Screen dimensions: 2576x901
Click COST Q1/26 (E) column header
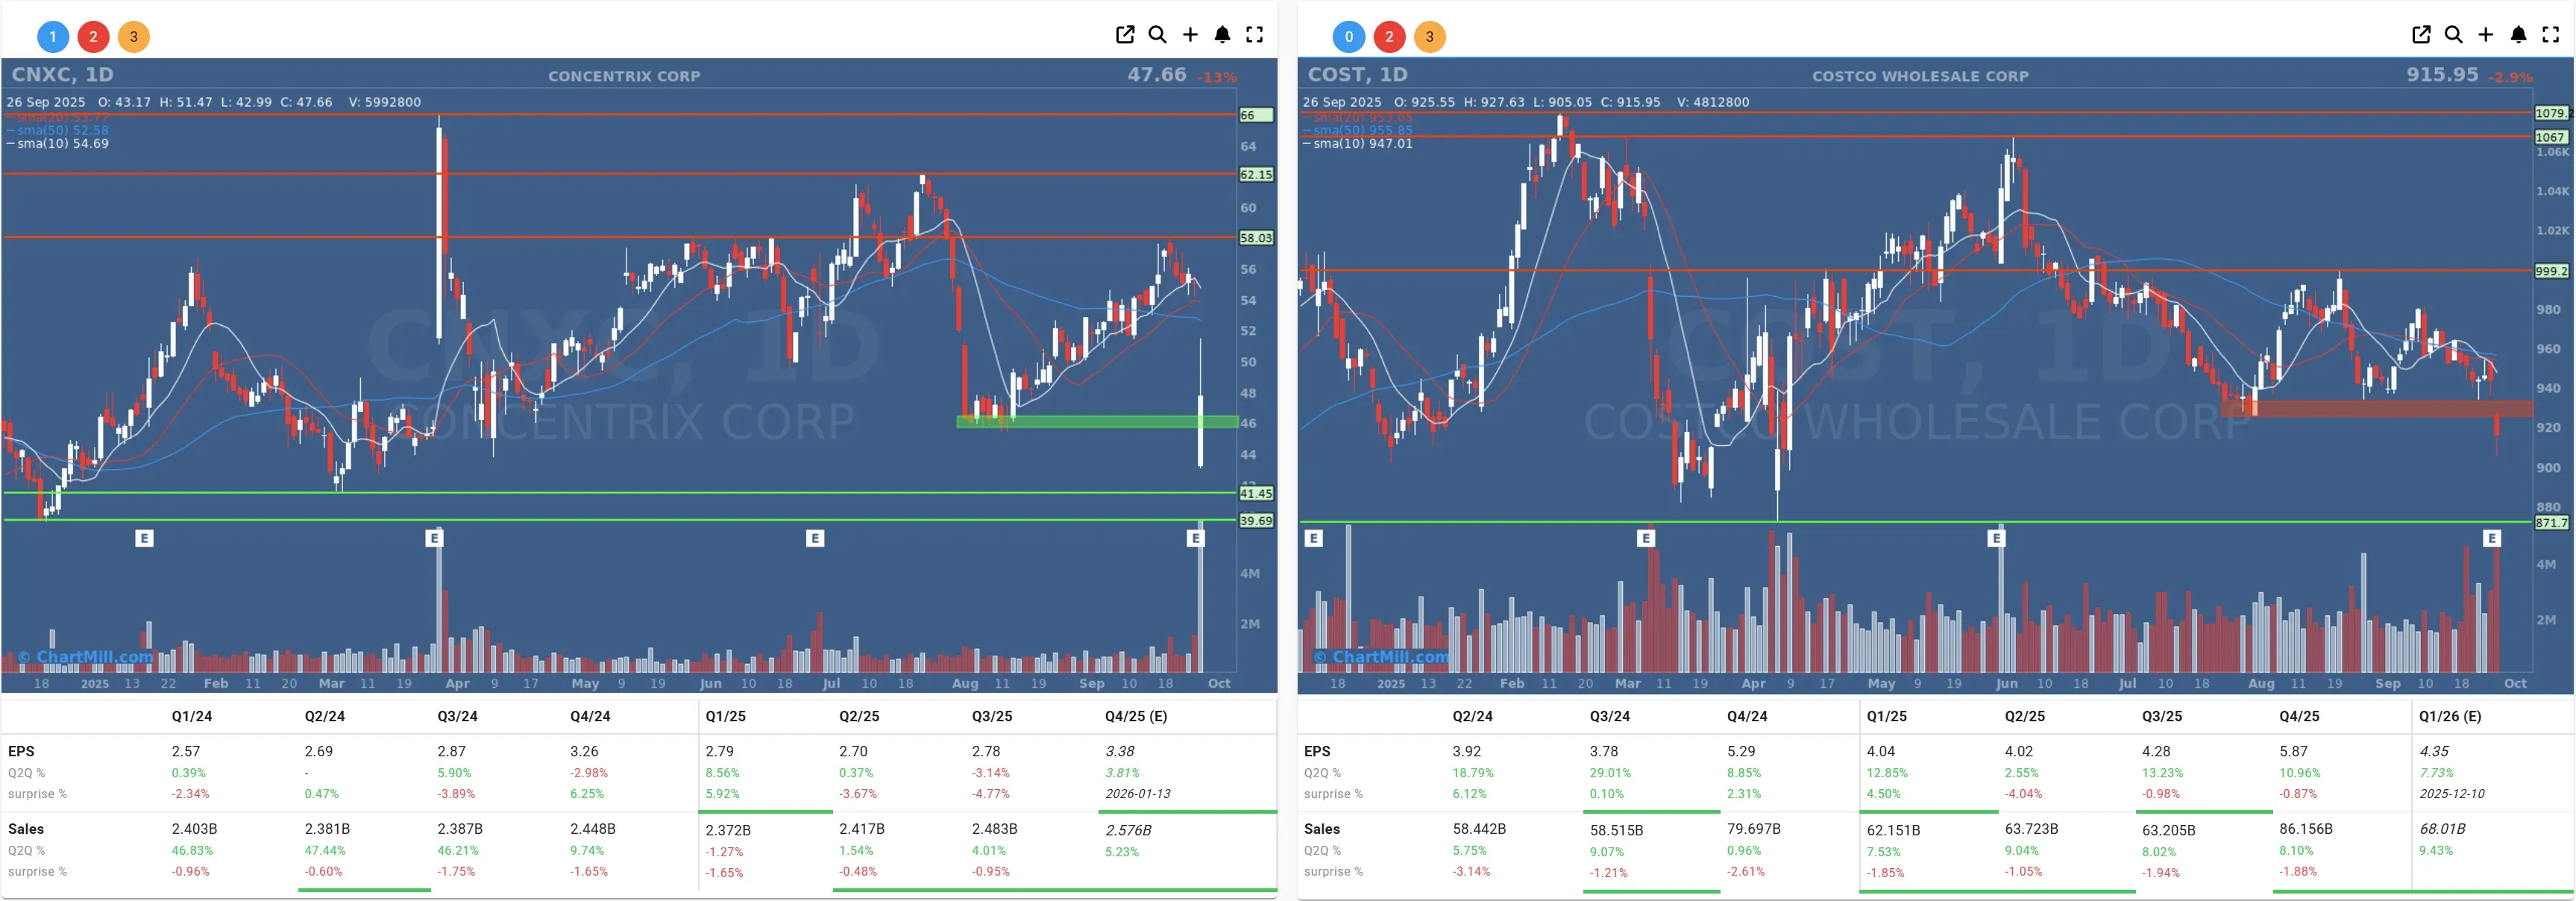pyautogui.click(x=2450, y=716)
